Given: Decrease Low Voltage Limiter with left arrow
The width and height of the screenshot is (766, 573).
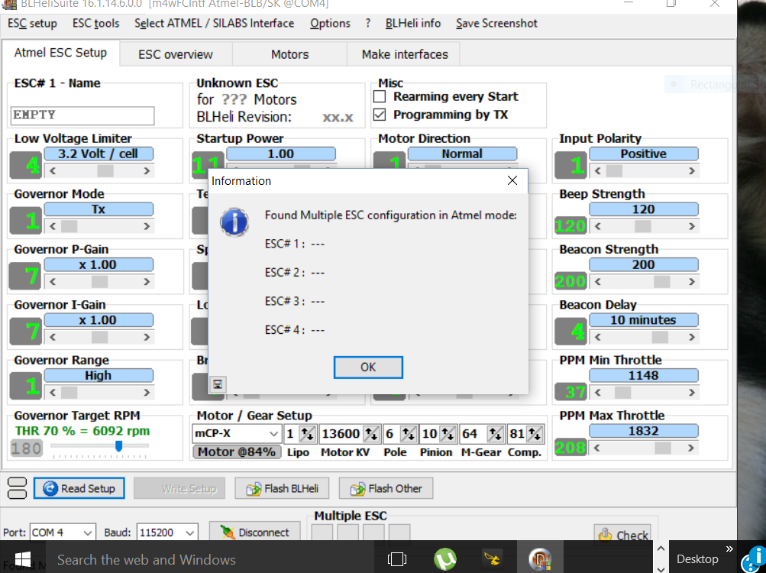Looking at the screenshot, I should (52, 170).
